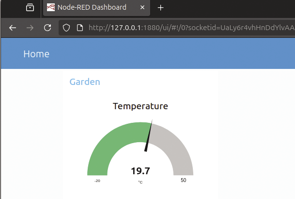The width and height of the screenshot is (295, 199).
Task: Reload the Node-RED Dashboard page
Action: 47,28
